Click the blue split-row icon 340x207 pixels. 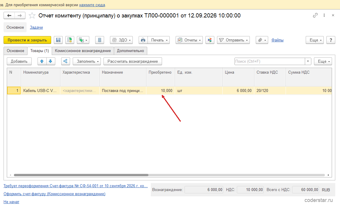[x=65, y=62]
